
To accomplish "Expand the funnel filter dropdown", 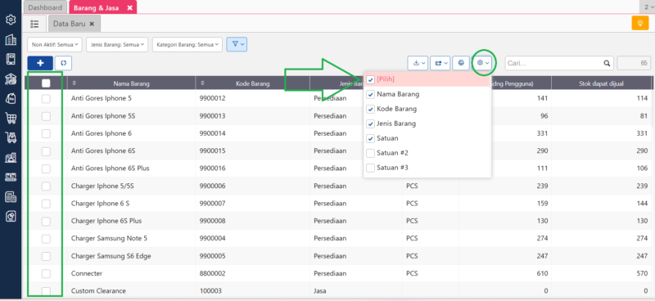I will pos(237,44).
